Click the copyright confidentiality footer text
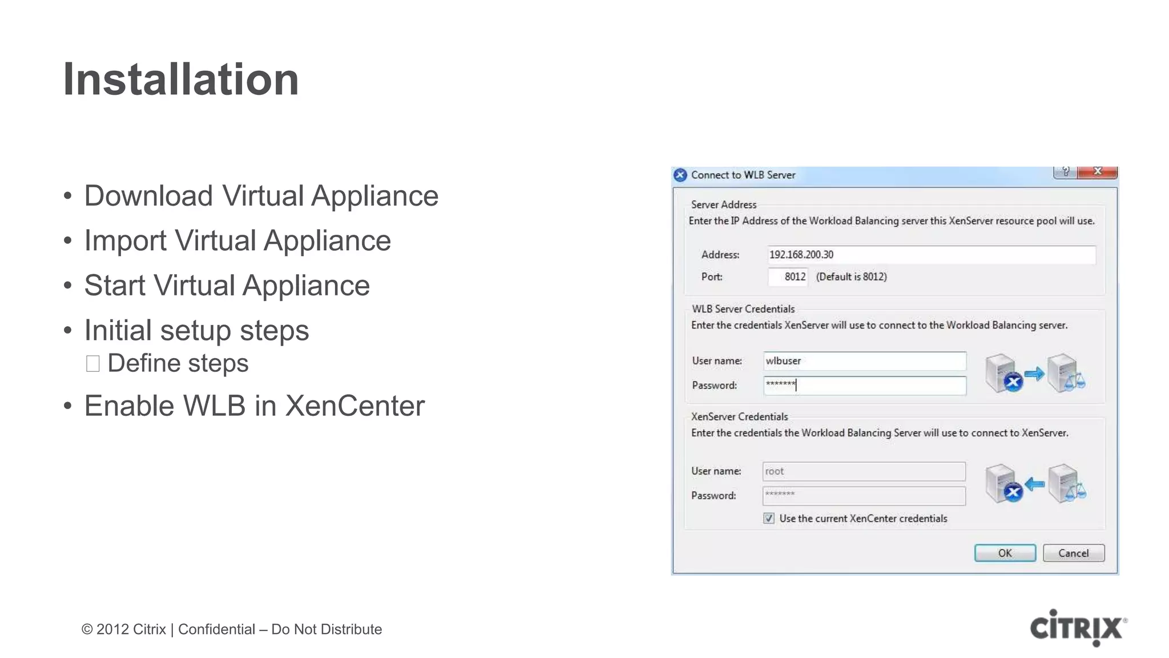This screenshot has width=1169, height=658. click(x=232, y=629)
